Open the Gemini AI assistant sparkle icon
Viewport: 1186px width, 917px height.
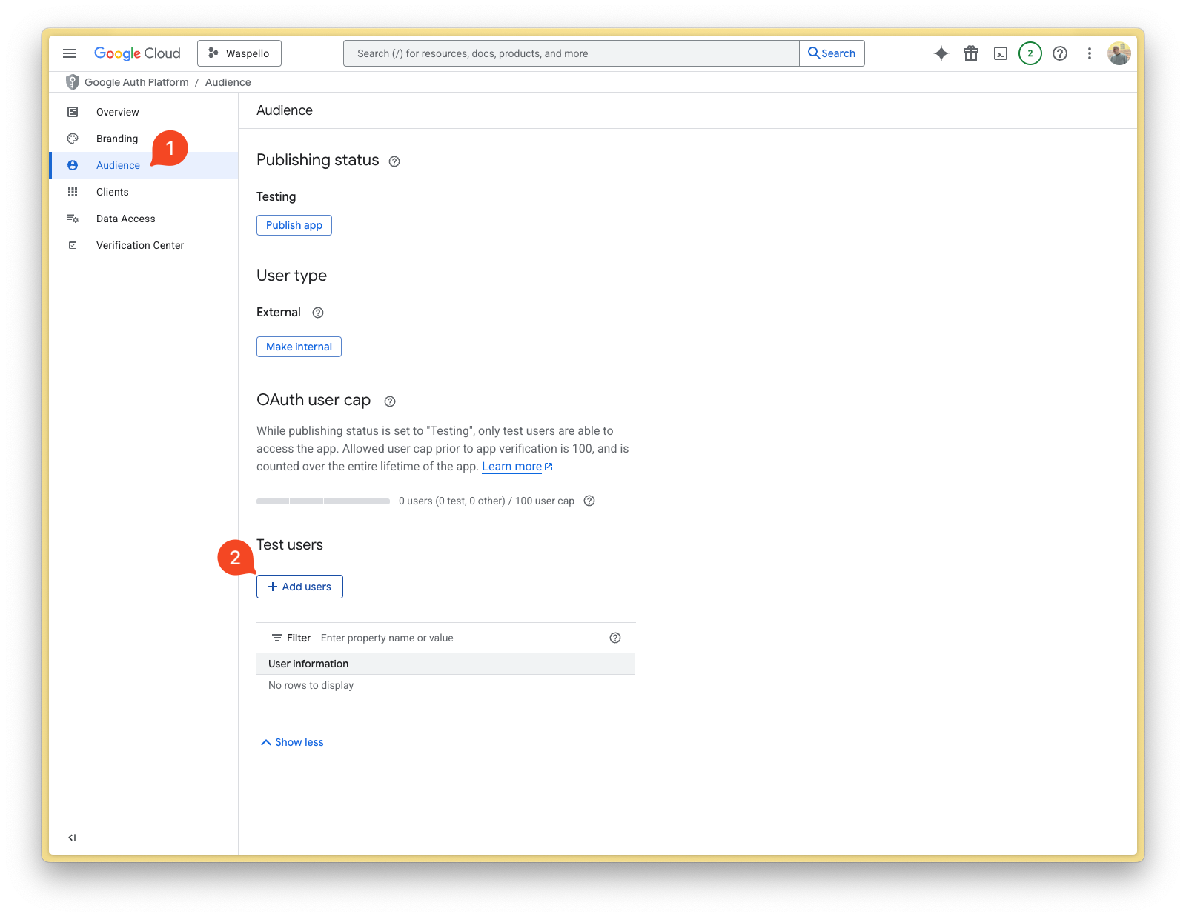(x=941, y=53)
